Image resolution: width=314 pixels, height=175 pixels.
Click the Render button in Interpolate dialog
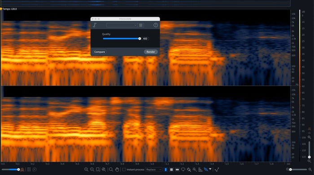pos(151,52)
